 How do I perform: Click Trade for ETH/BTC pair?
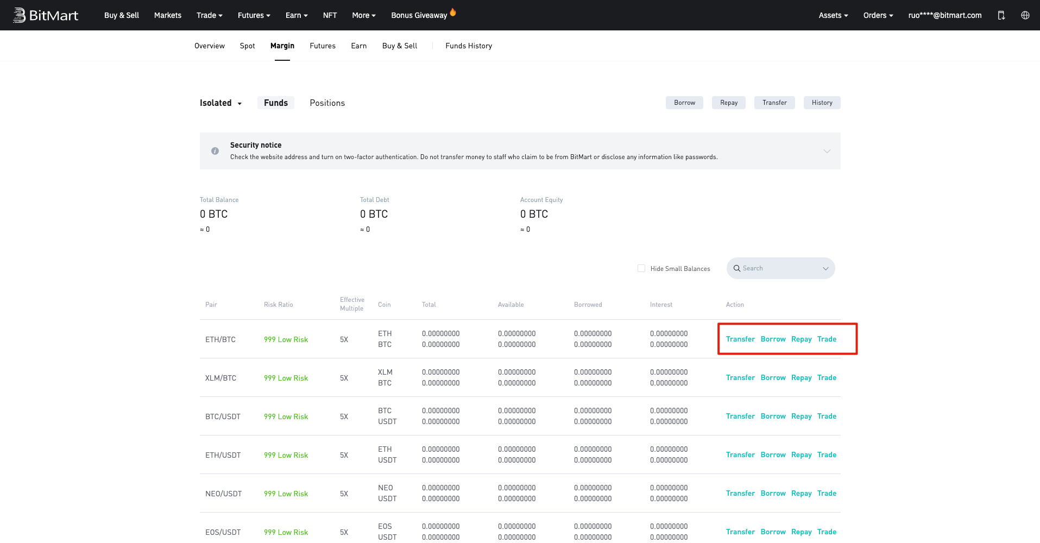click(827, 339)
